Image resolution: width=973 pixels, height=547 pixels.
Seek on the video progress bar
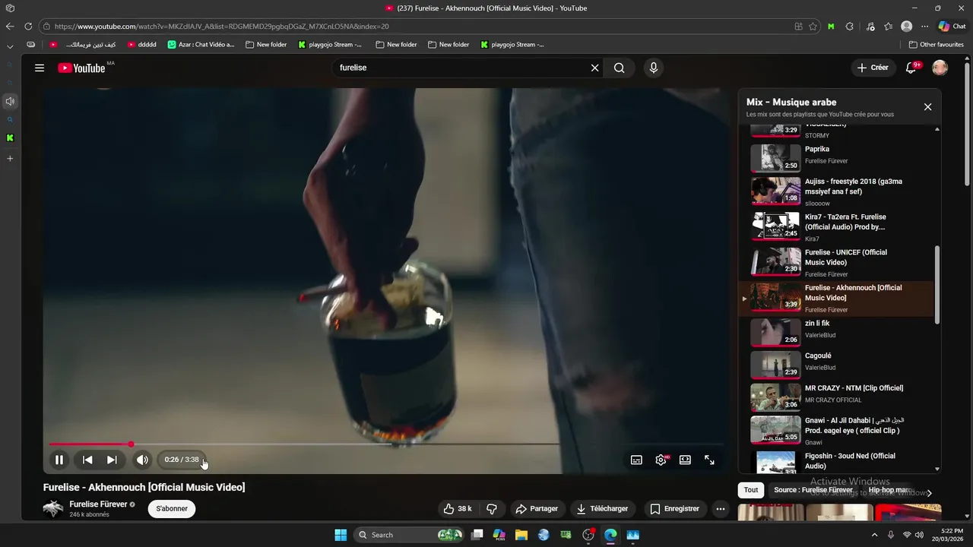pos(385,444)
